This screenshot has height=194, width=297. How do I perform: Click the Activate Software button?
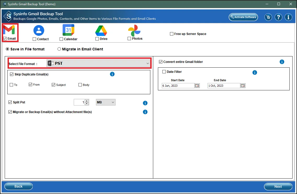coord(243,17)
